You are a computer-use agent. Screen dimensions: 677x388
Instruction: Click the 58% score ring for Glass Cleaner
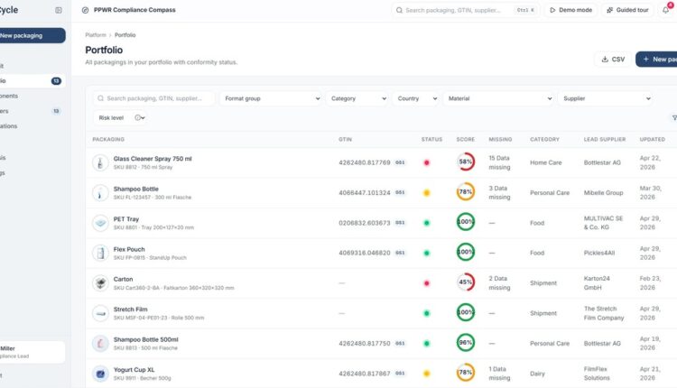(x=466, y=162)
